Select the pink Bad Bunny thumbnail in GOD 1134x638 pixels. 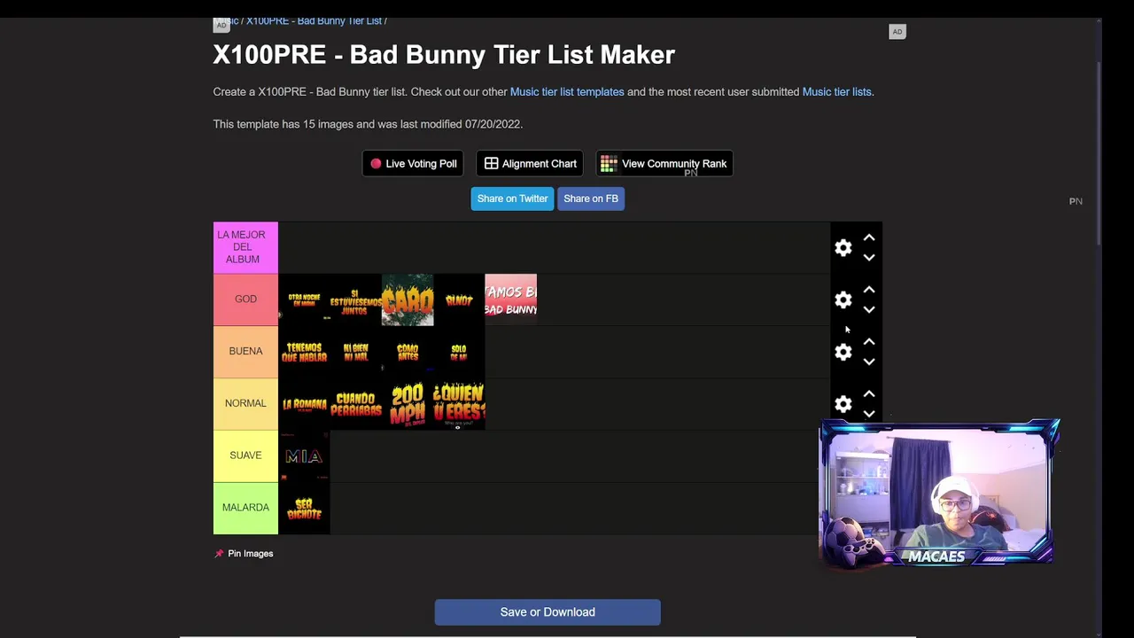coord(510,300)
